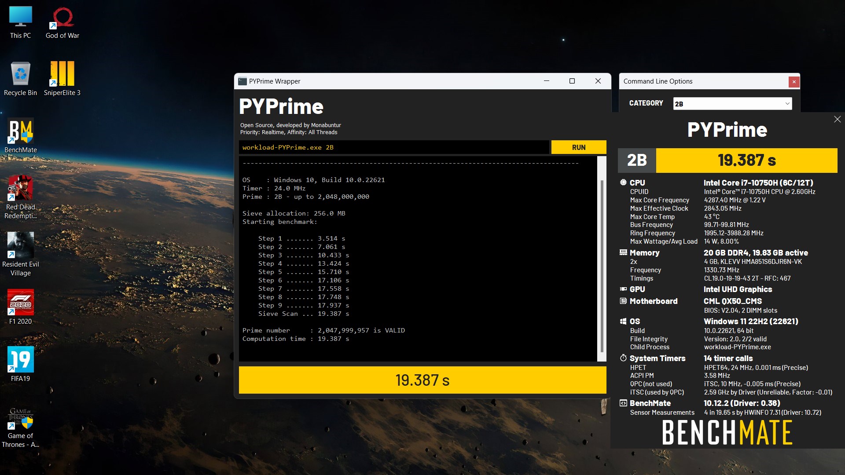Select the CPU section icon in BenchMate panel
Image resolution: width=845 pixels, height=475 pixels.
click(623, 183)
